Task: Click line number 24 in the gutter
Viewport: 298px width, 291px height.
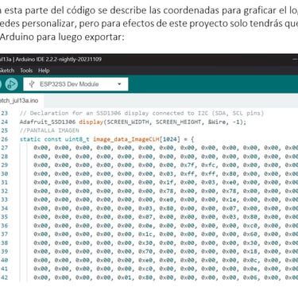Action: 5,122
